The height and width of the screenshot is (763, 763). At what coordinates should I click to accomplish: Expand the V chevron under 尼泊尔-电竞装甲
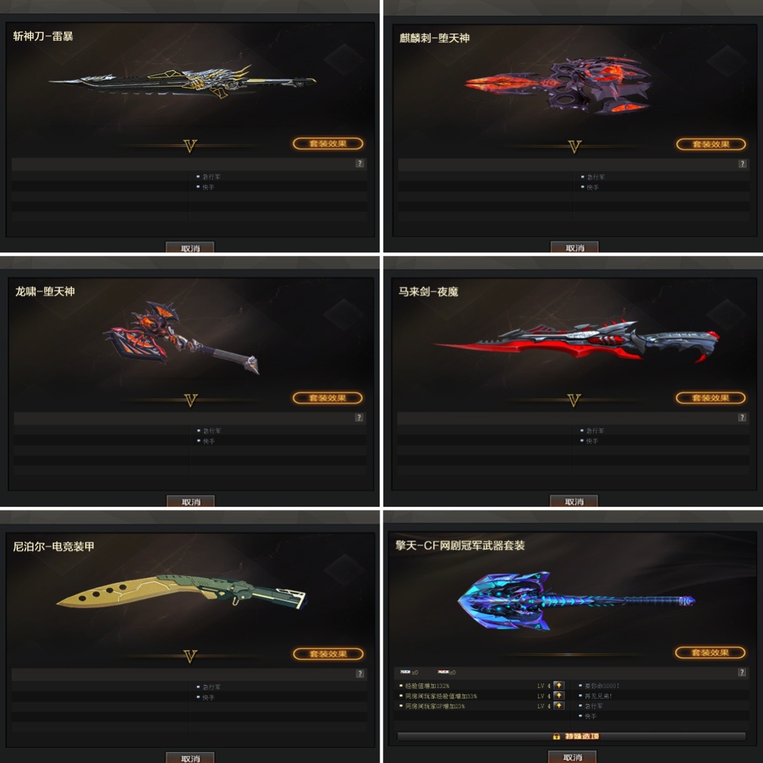pyautogui.click(x=190, y=656)
